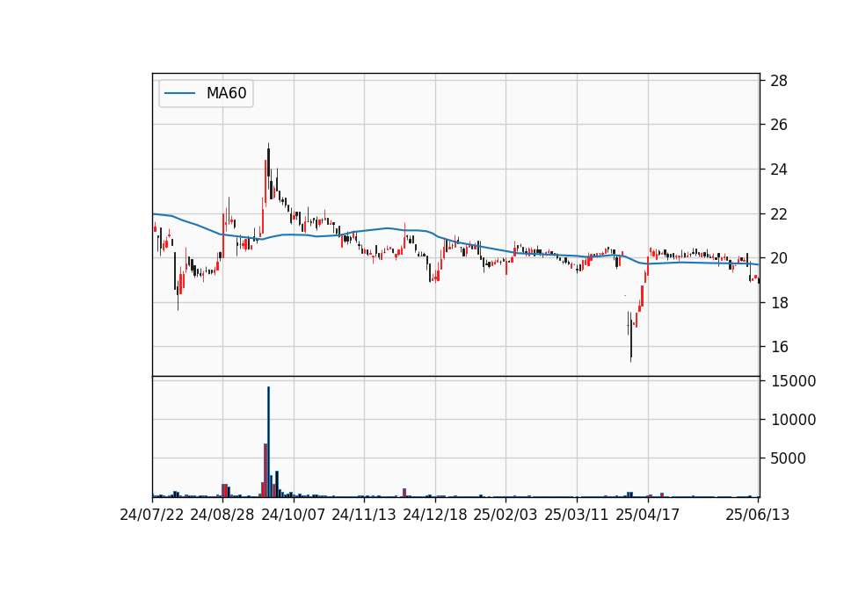Screen dimensions: 844x606
Task: Click the MA60 legend label
Action: pos(227,93)
